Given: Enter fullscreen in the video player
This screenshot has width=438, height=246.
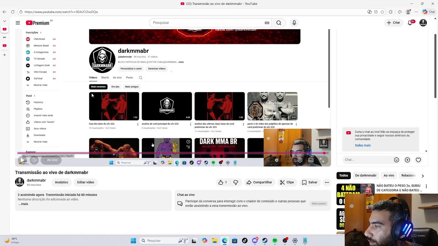Looking at the screenshot, I should [x=322, y=160].
